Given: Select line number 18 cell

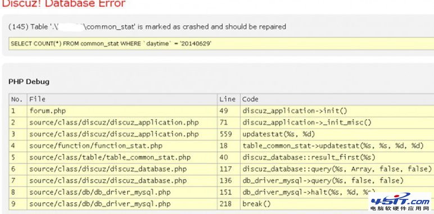Looking at the screenshot, I should tap(229, 145).
